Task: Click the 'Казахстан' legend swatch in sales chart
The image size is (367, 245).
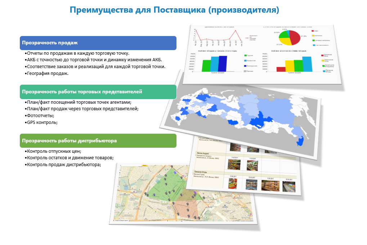Action: tap(245, 61)
